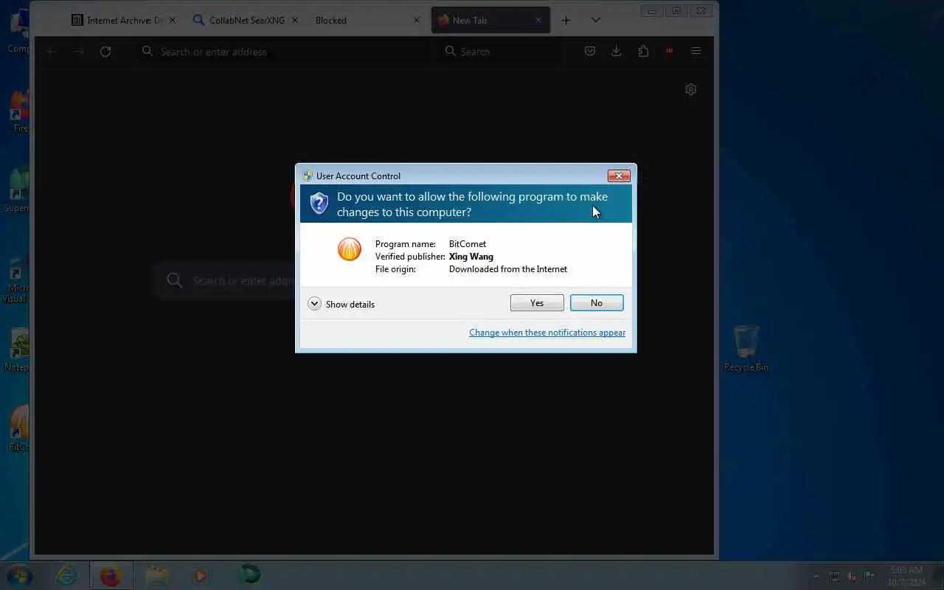944x590 pixels.
Task: Open 'Change when these notifications appear' link
Action: [x=547, y=333]
